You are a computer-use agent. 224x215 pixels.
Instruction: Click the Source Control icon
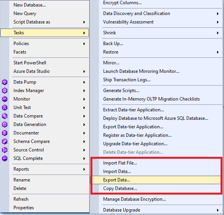coord(5,150)
